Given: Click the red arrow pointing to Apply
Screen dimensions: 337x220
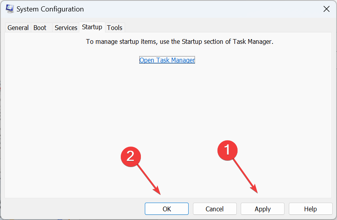Looking at the screenshot, I should [245, 176].
